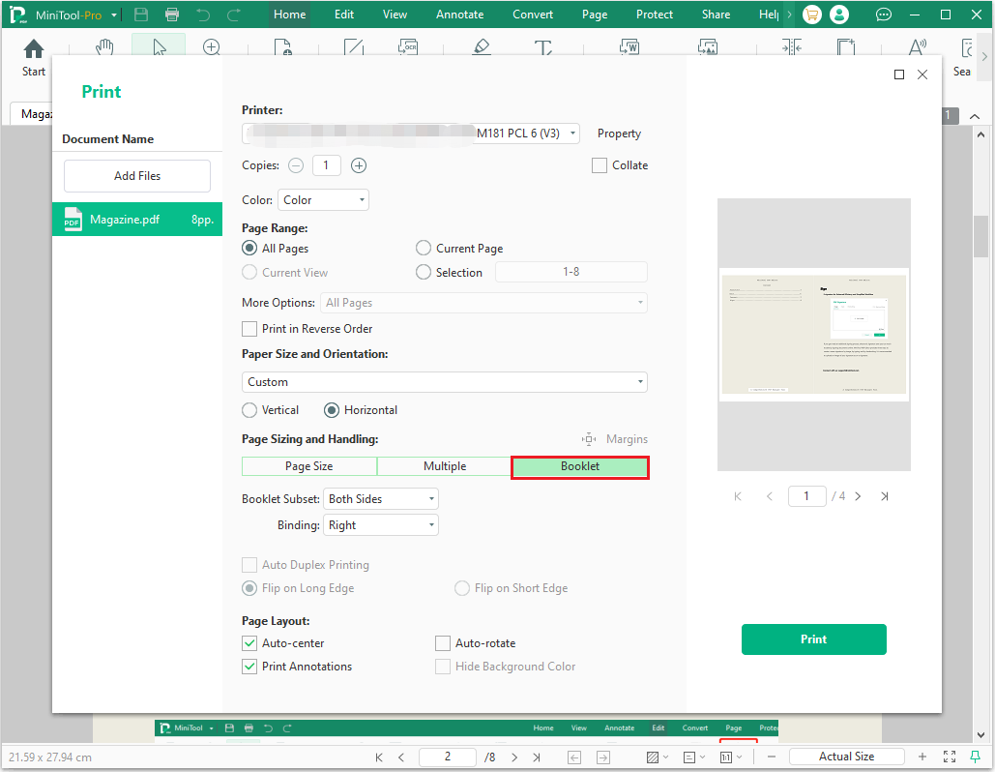
Task: Select the Booklet sizing tab
Action: pos(580,466)
